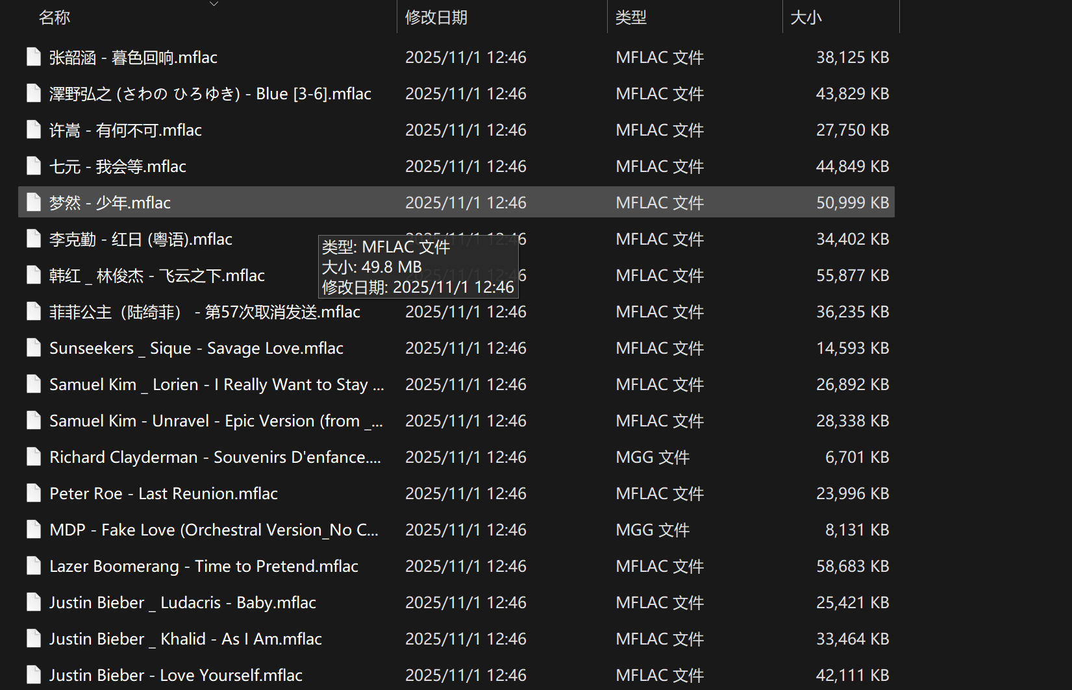Viewport: 1072px width, 690px height.
Task: Click MFLAC 文件 type in Peter Roe row
Action: [x=660, y=493]
